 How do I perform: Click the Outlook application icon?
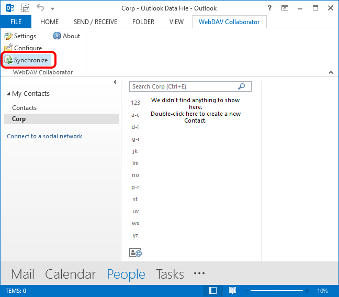pos(10,8)
